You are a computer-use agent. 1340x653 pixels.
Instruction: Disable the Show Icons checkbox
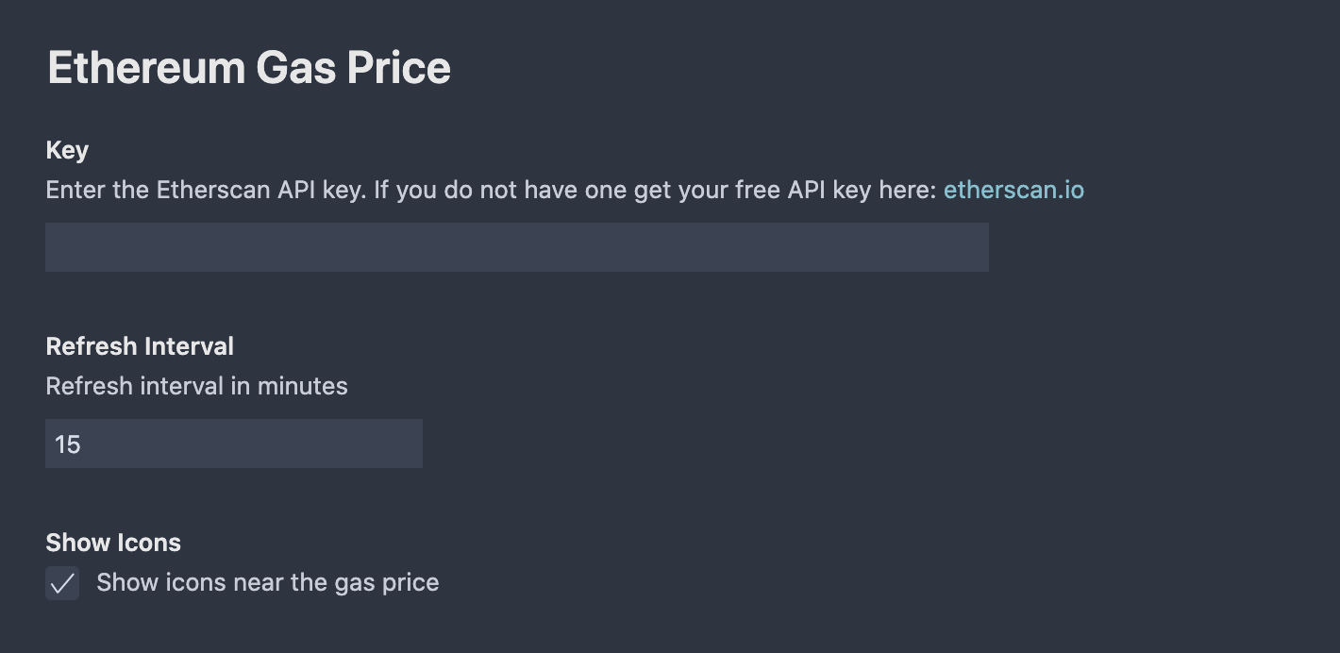(x=62, y=584)
